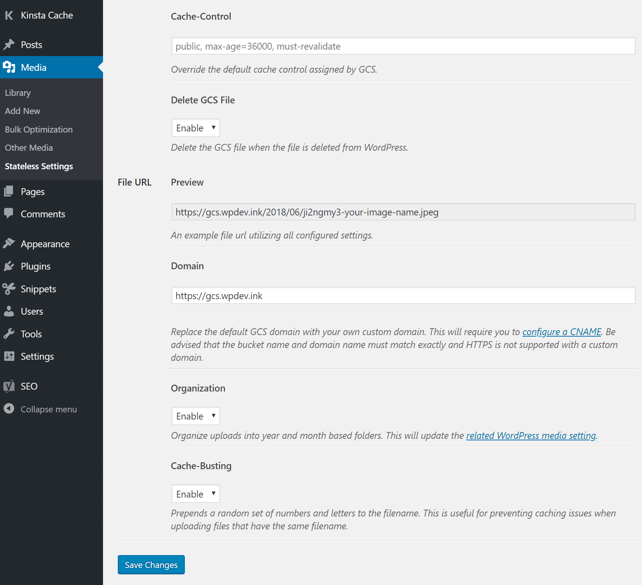Open Stateless Settings in the sidebar
Screen dimensions: 642x585
[x=39, y=166]
